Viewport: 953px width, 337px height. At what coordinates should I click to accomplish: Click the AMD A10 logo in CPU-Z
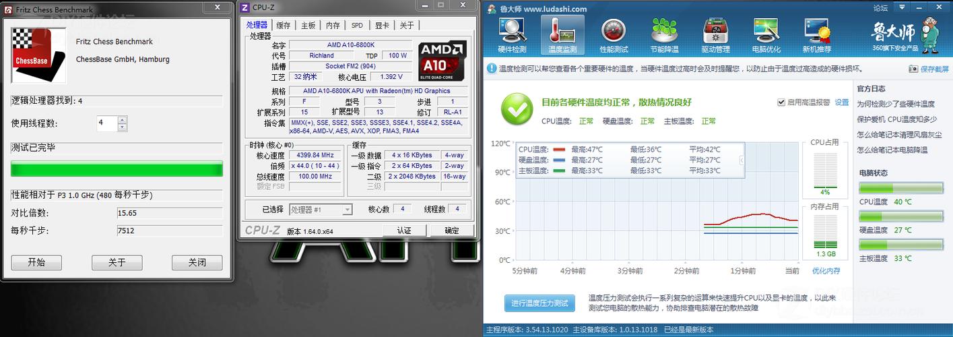click(x=442, y=61)
